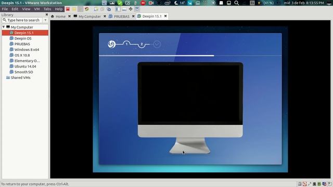Enter full screen mode via toolbar icon
Screen dimensions: 333x187
131,9
